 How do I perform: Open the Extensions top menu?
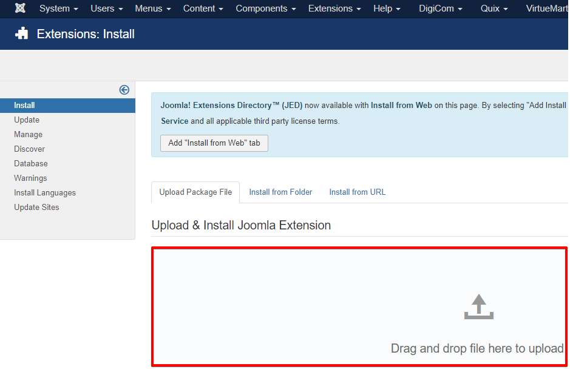point(334,8)
